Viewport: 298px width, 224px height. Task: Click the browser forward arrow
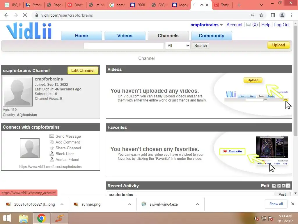pyautogui.click(x=16, y=15)
